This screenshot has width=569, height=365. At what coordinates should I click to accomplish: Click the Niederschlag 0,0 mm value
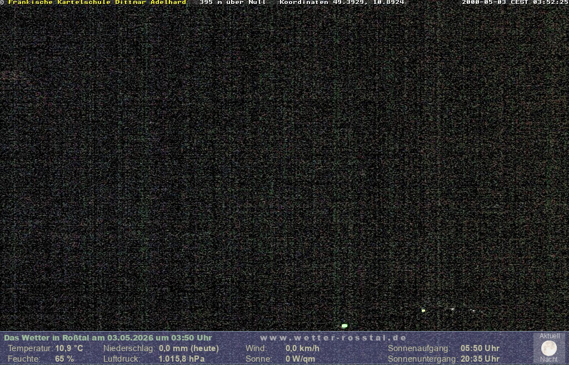point(189,348)
